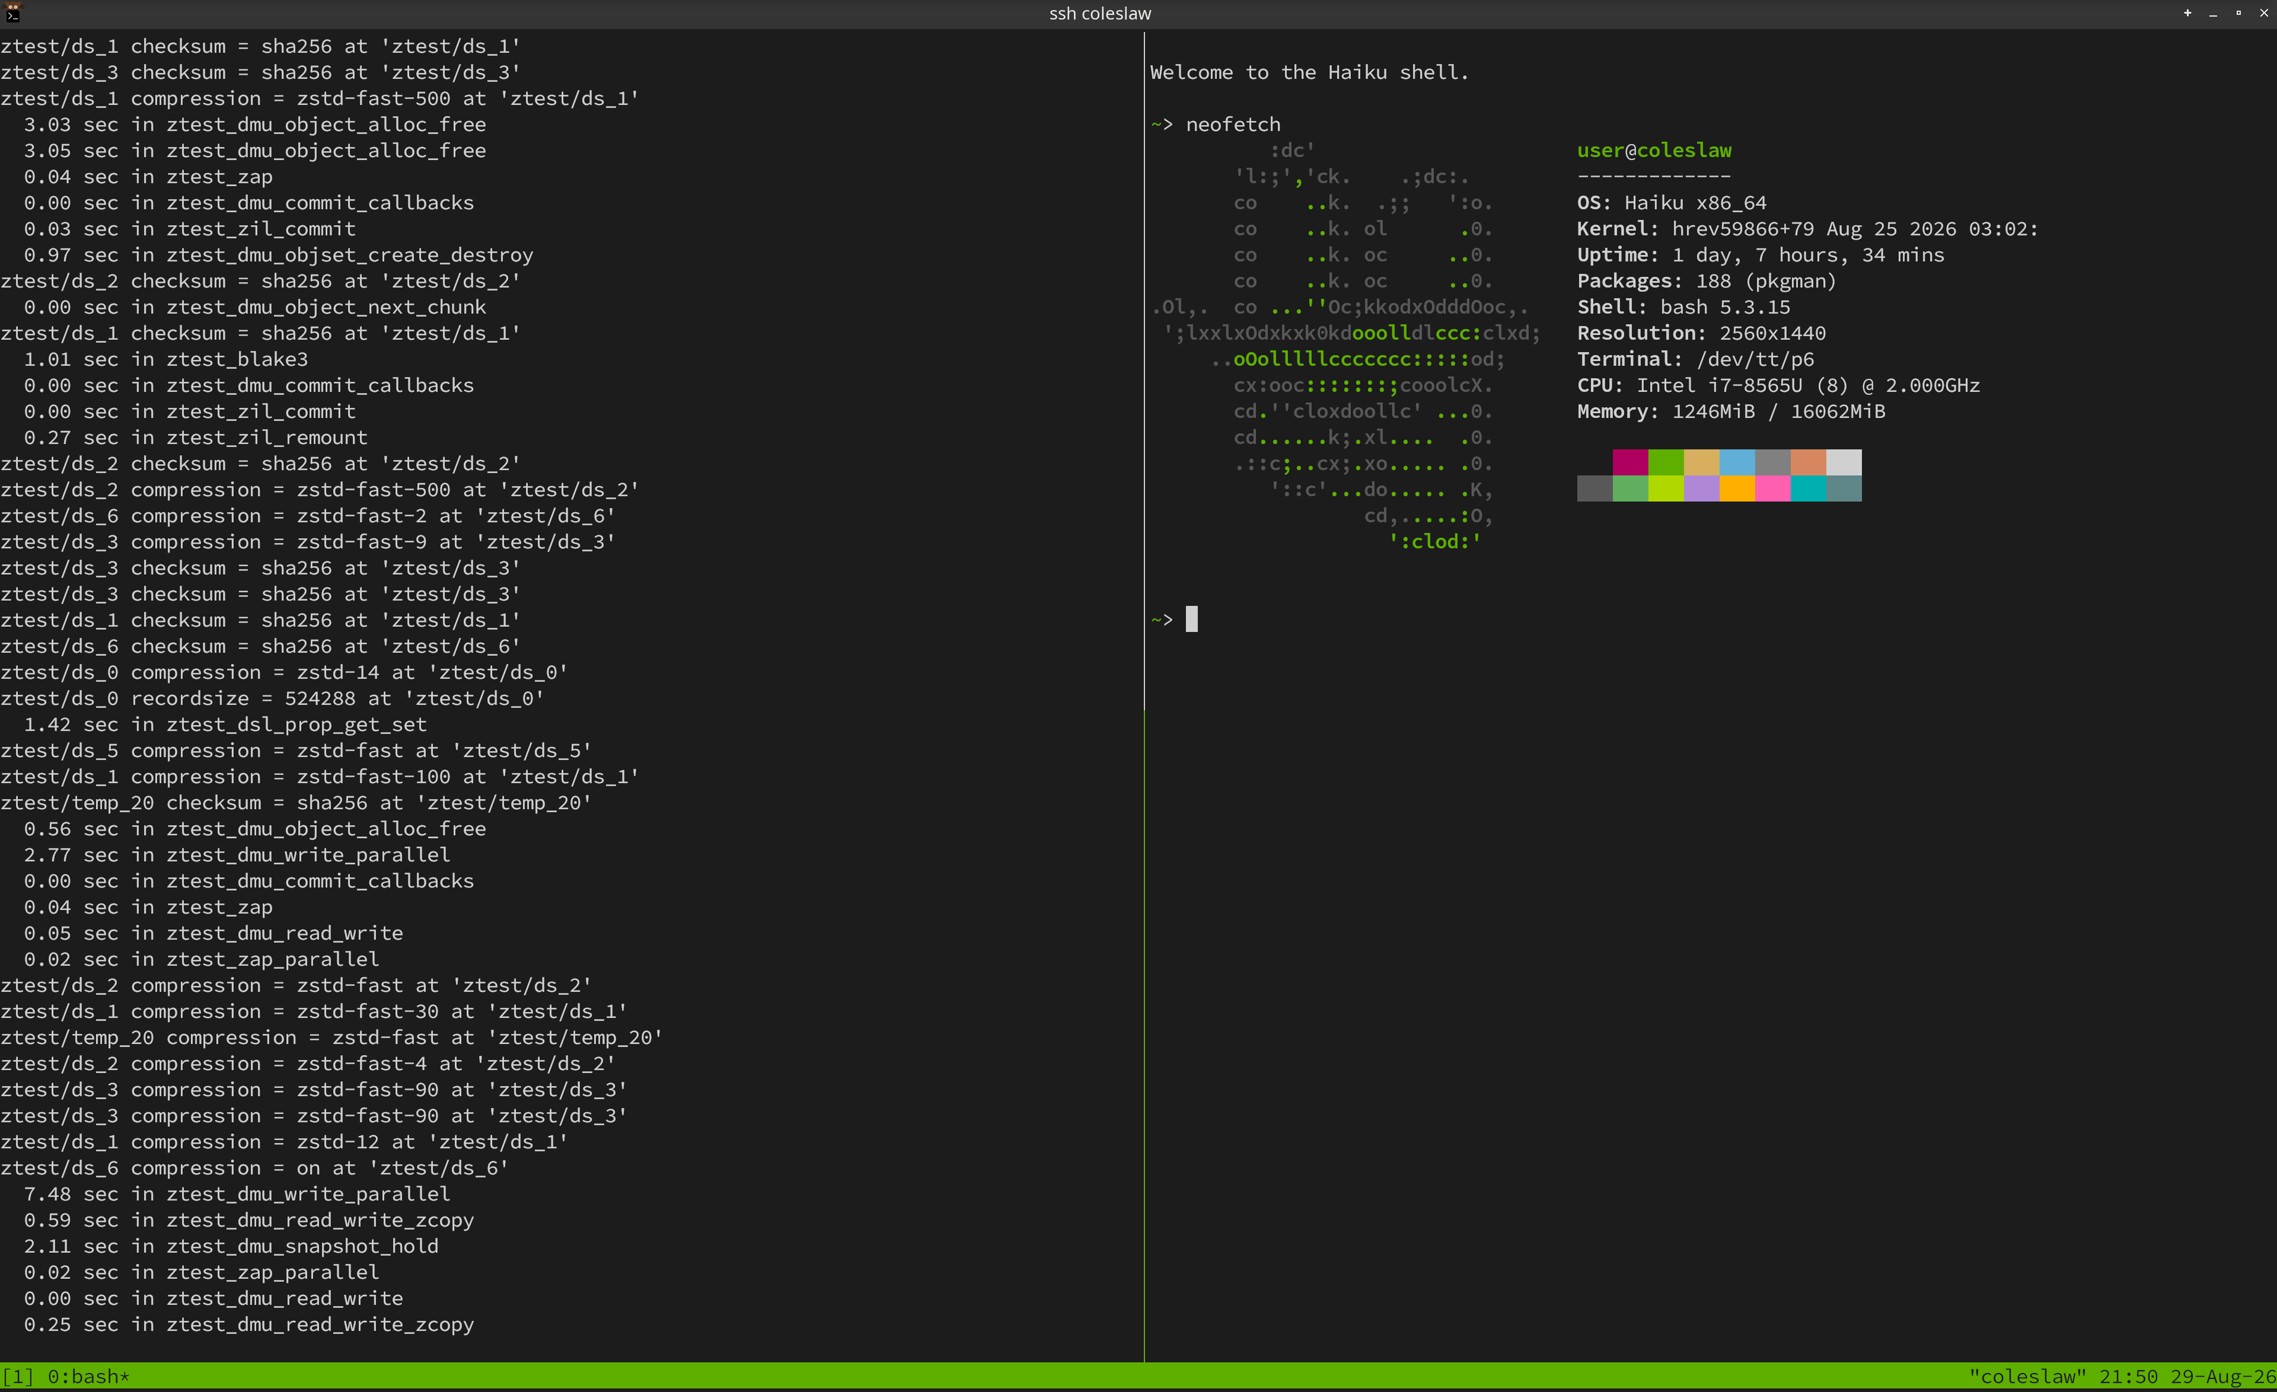Click the status bar hostname "coleslaw"
Viewport: 2277px width, 1392px height.
coord(2027,1377)
